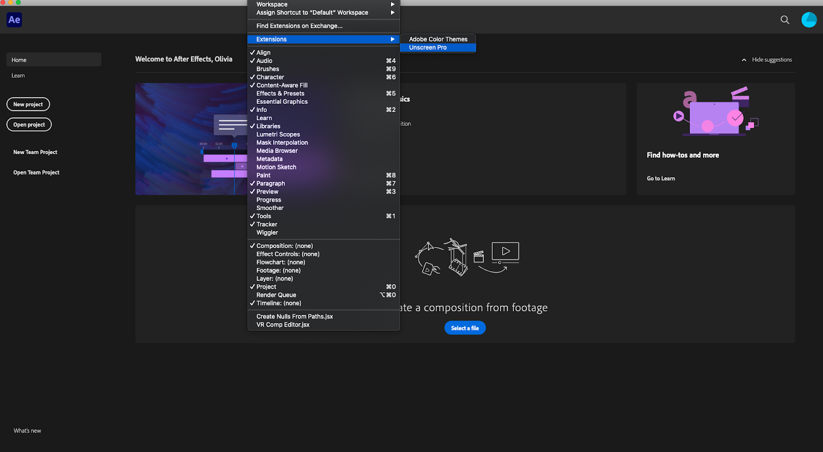This screenshot has height=452, width=823.
Task: Disable the Content-Aware Fill panel
Action: click(324, 85)
